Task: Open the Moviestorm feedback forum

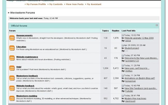Action: click(x=27, y=76)
